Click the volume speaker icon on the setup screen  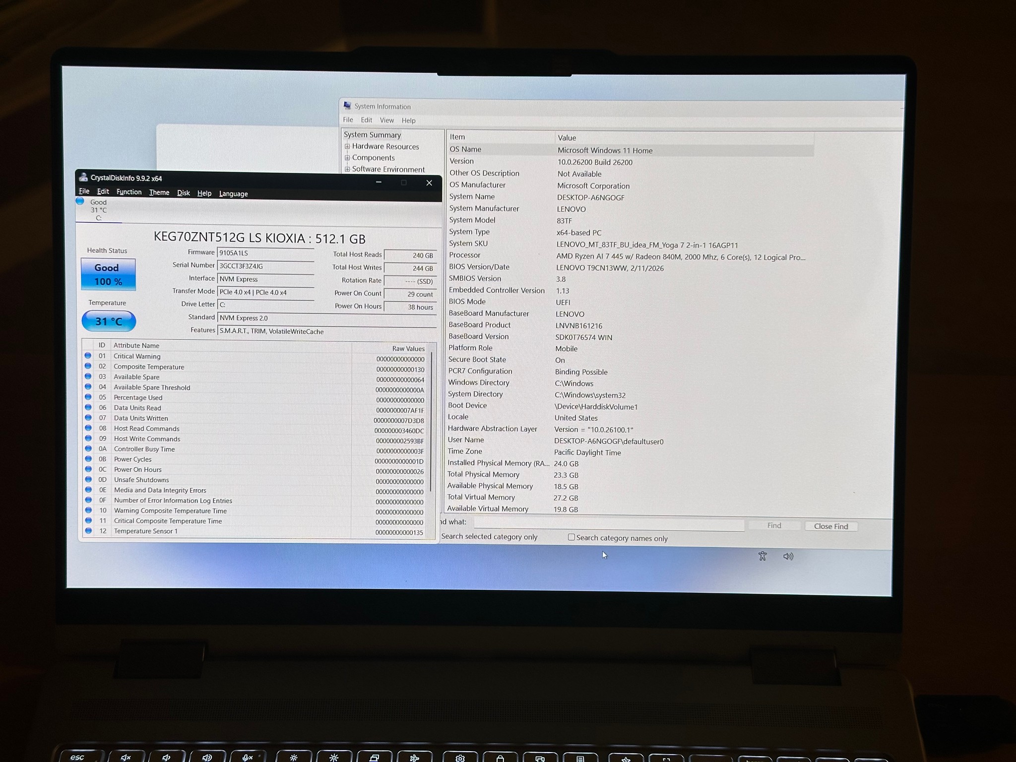788,556
